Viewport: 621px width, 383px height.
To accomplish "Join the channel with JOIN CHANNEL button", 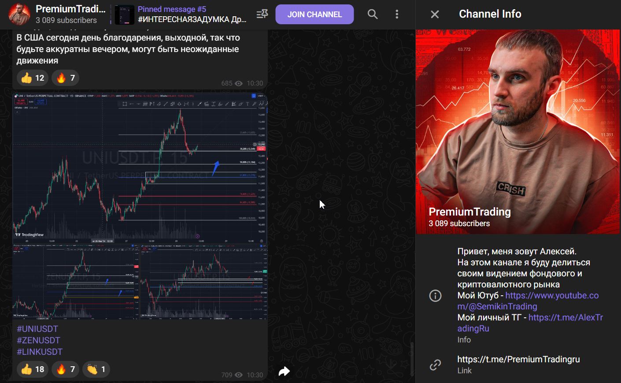I will (x=314, y=15).
